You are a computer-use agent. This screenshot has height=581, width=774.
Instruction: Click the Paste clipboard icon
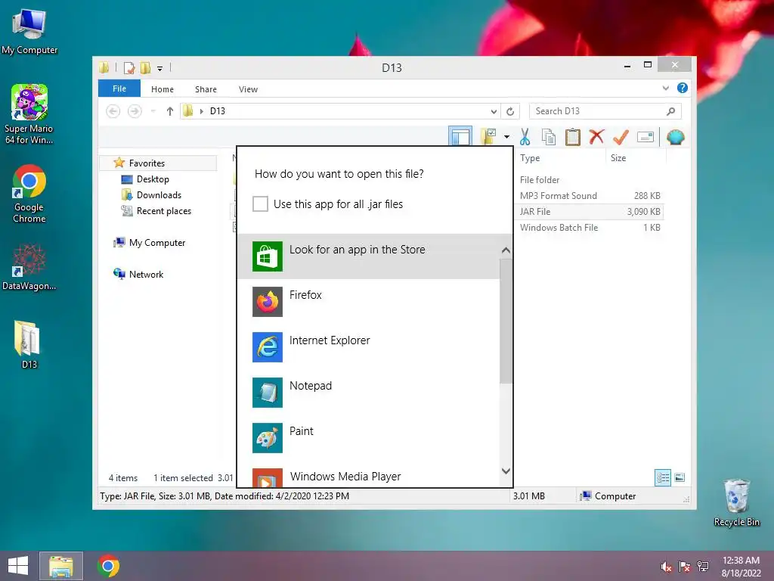coord(573,137)
